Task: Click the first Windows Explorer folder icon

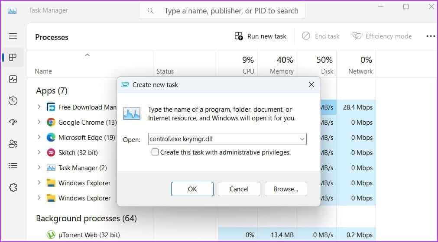Action: tap(51, 183)
